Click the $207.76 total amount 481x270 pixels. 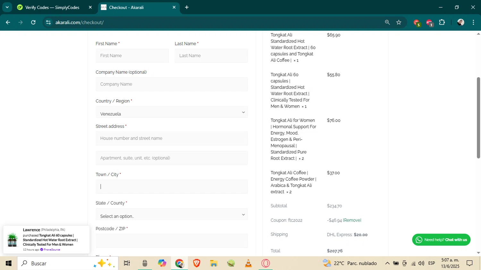(x=335, y=251)
